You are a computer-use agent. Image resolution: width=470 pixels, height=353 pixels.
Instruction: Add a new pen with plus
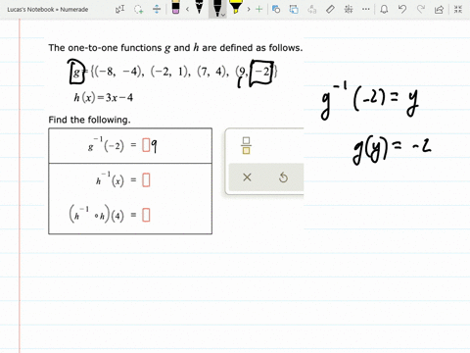pos(259,9)
